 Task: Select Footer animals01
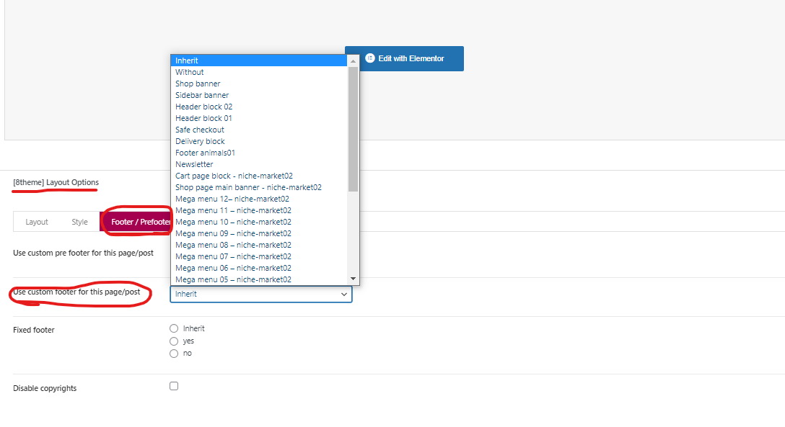pyautogui.click(x=259, y=153)
